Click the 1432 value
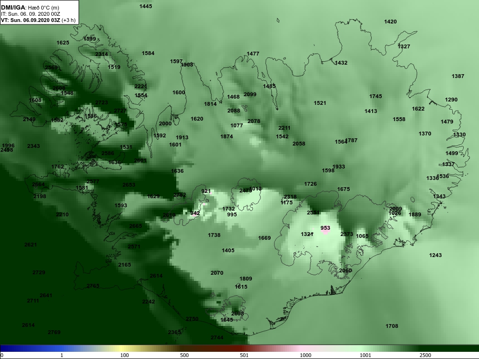 point(341,63)
